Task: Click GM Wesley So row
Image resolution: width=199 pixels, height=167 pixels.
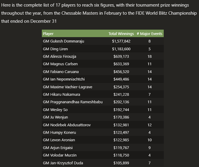Action: coord(103,110)
